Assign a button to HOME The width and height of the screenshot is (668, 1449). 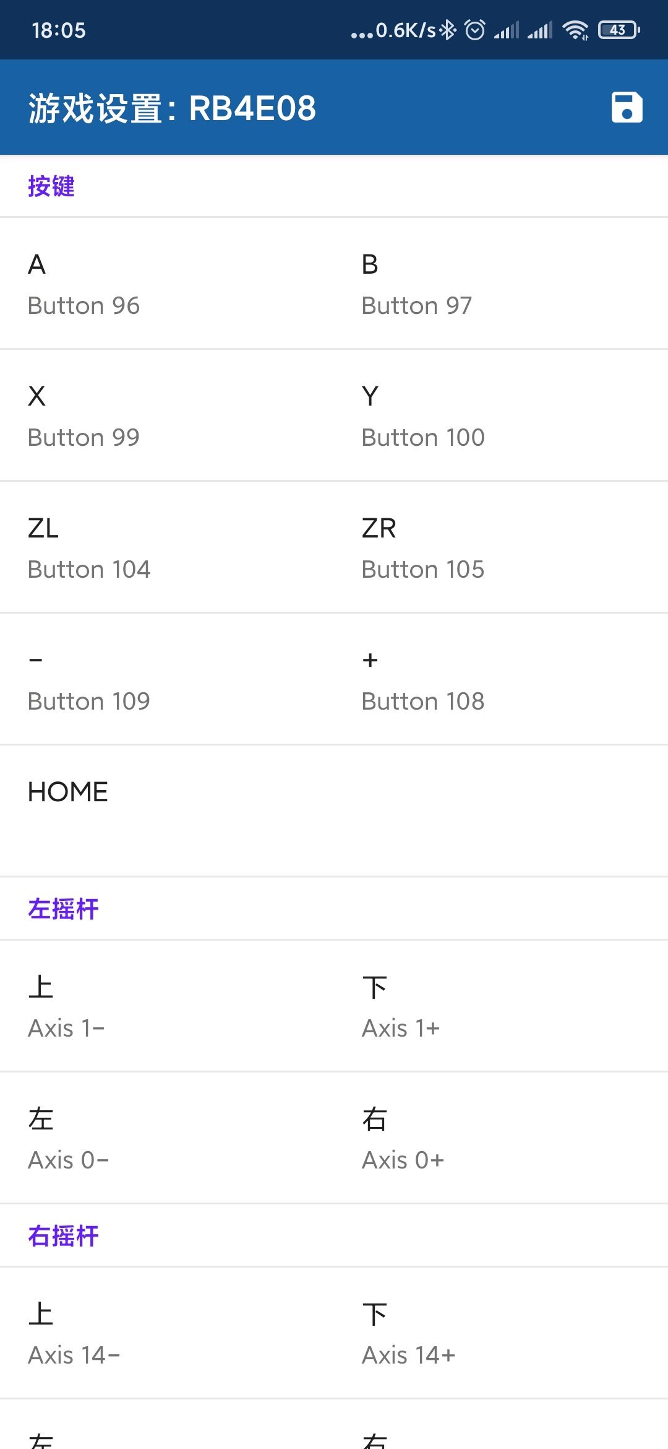(x=167, y=811)
